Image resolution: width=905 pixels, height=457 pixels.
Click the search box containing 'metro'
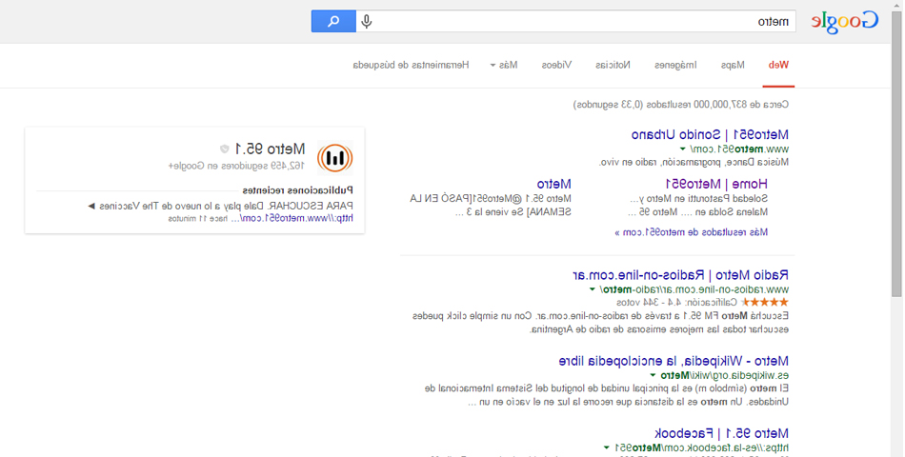576,21
